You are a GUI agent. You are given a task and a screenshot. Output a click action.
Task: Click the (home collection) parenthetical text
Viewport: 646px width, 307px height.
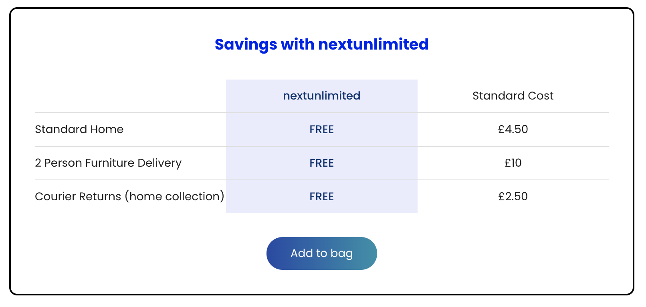click(174, 197)
